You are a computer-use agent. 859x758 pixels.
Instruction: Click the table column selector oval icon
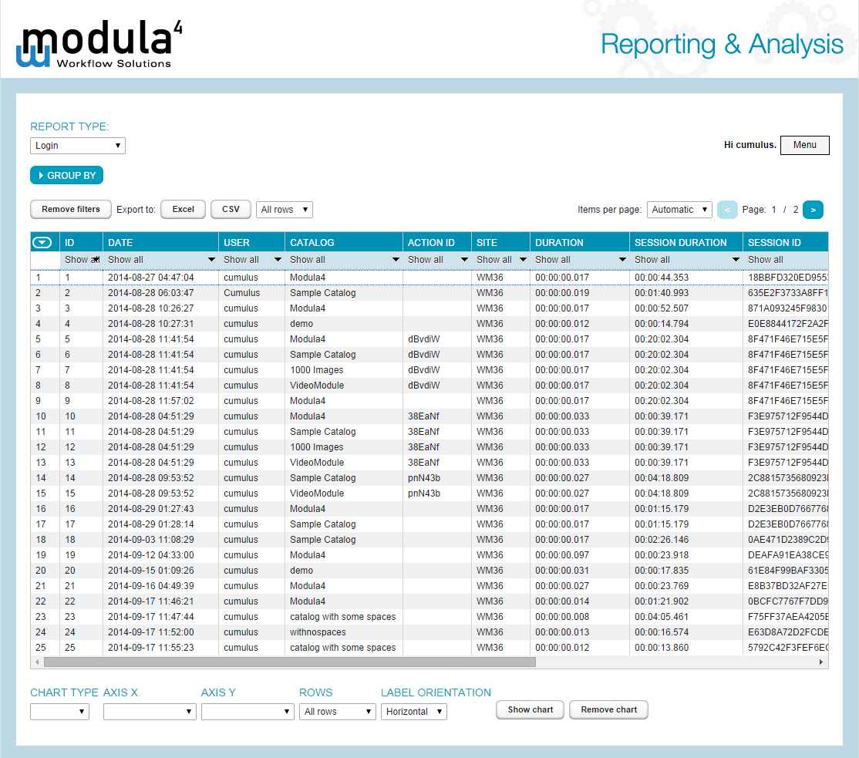pos(42,242)
